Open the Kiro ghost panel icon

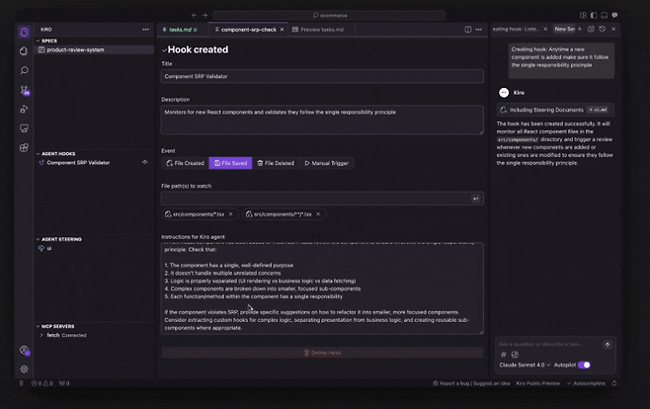pyautogui.click(x=24, y=32)
